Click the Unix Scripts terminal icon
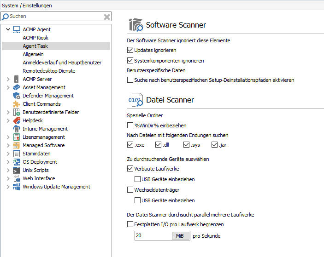The height and width of the screenshot is (257, 324). click(x=17, y=170)
